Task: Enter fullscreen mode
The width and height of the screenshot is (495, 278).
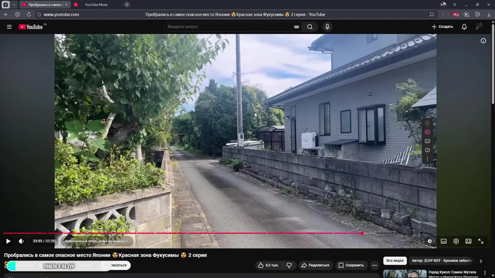Action: pyautogui.click(x=481, y=241)
